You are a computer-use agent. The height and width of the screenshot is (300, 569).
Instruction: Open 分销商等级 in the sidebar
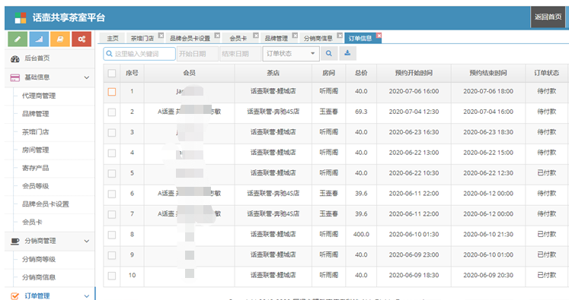(39, 259)
